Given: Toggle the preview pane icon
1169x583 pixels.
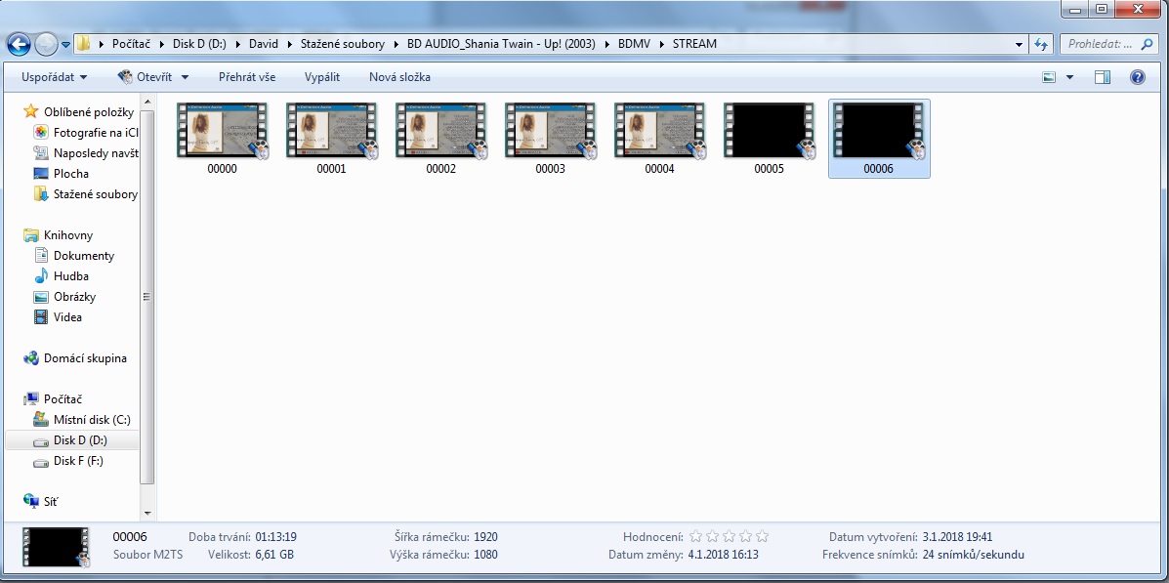Looking at the screenshot, I should click(1103, 77).
